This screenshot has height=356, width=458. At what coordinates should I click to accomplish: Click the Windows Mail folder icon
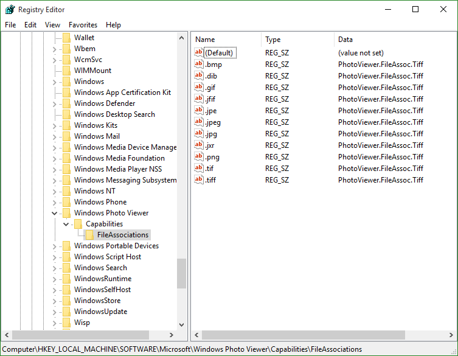tap(66, 136)
